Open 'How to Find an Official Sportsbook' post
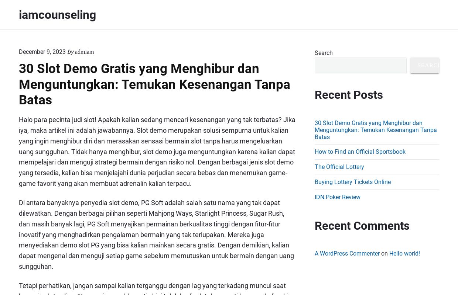Image resolution: width=458 pixels, height=295 pixels. click(360, 152)
